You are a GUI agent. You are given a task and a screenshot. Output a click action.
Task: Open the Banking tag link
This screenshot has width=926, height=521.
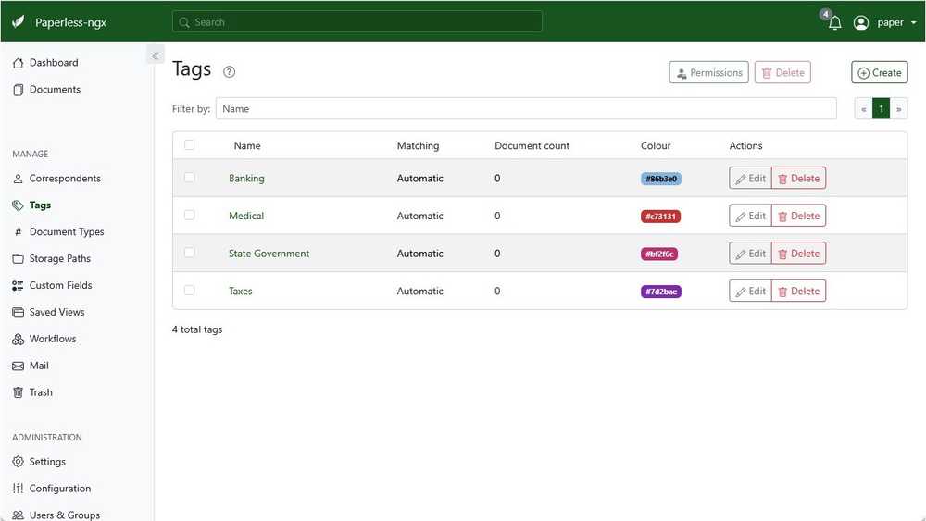point(246,179)
